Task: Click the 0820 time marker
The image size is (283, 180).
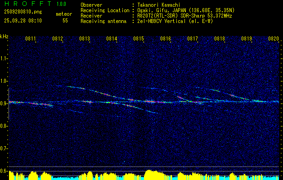Action: click(x=274, y=39)
